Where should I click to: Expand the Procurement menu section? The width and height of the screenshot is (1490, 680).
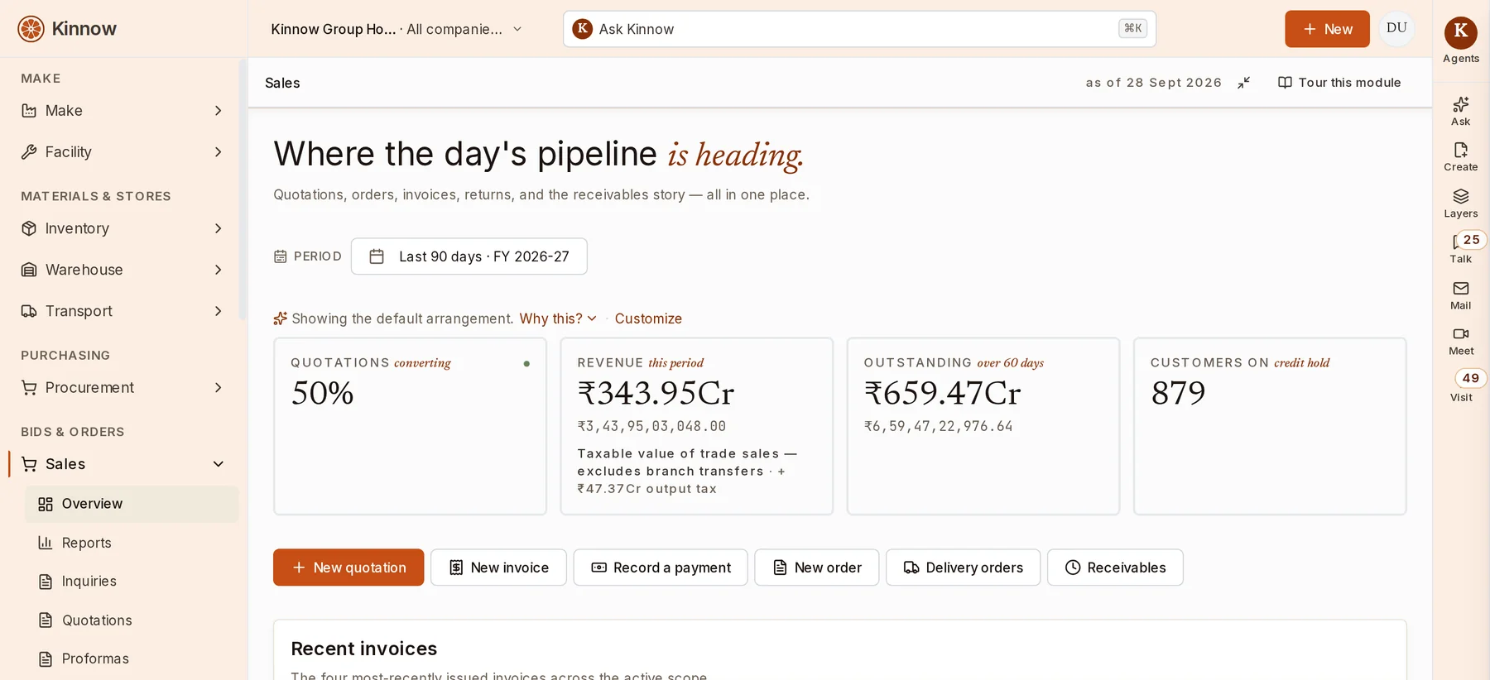click(x=123, y=388)
